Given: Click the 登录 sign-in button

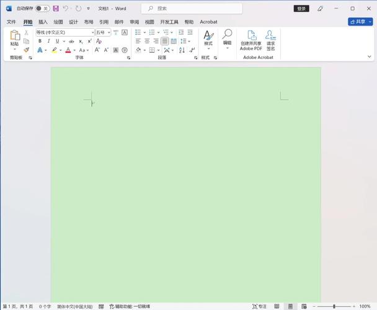Looking at the screenshot, I should 301,9.
